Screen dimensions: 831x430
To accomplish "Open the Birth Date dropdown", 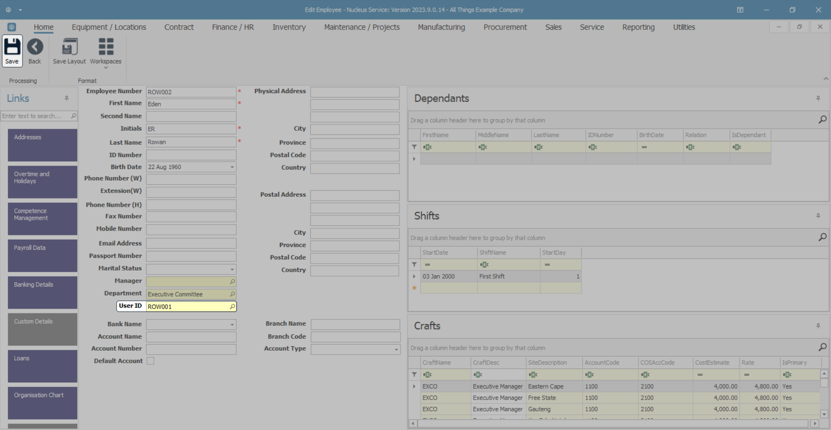I will click(x=232, y=167).
